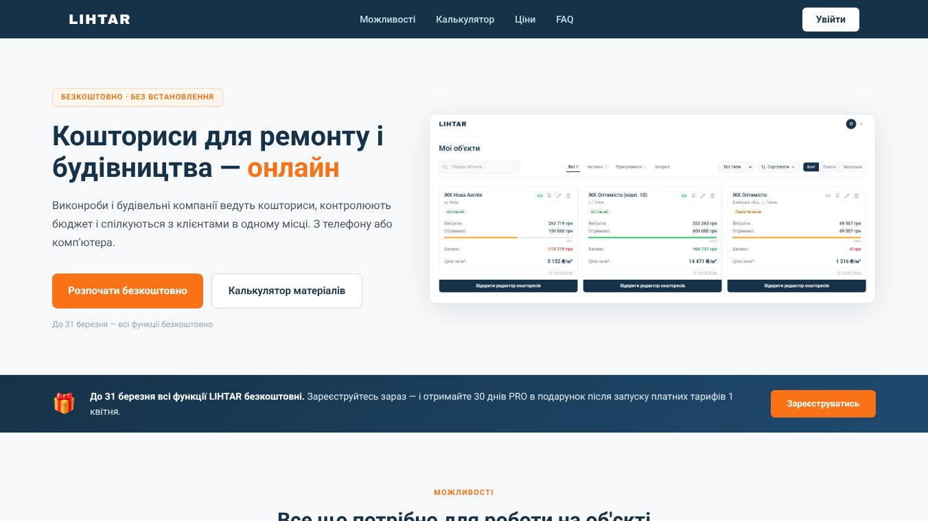Screen dimensions: 928x521
Task: Click the ЖК Оптимісто title above Київська обл.
Action: [x=750, y=195]
